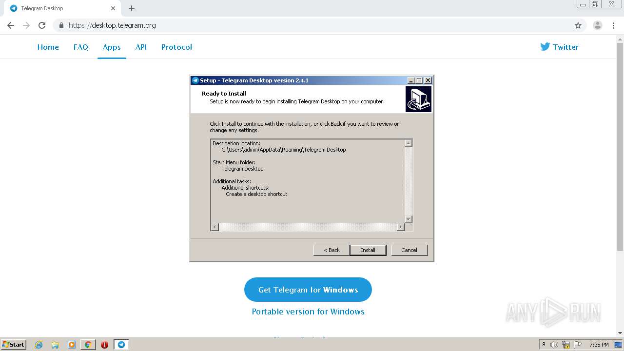Open the Chrome profile avatar icon

[598, 25]
